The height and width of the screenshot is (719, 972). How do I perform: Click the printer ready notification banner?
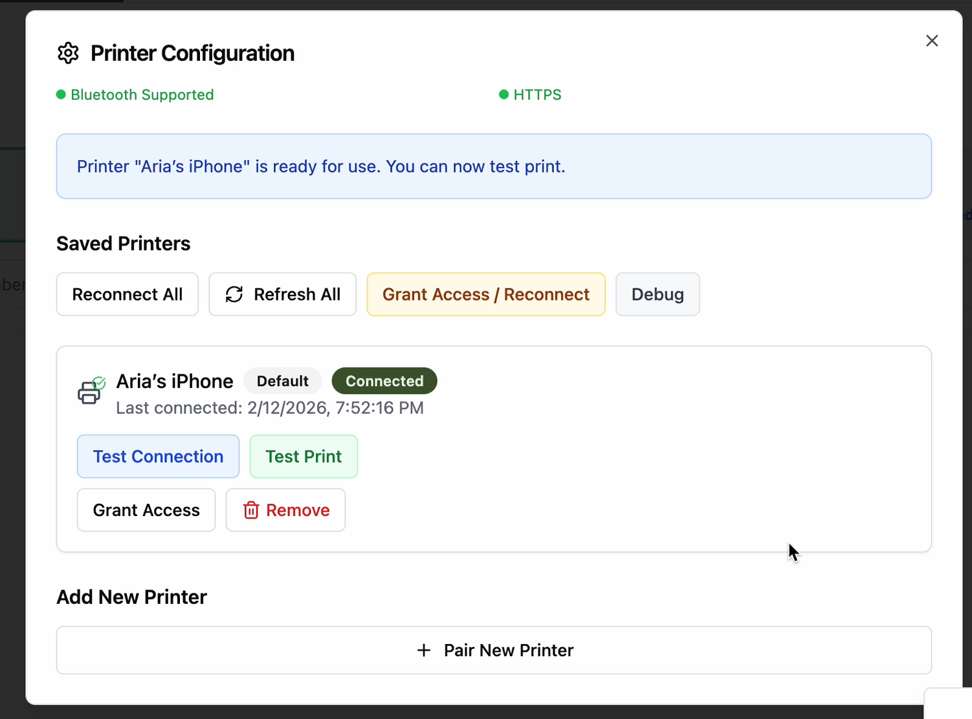pyautogui.click(x=493, y=166)
